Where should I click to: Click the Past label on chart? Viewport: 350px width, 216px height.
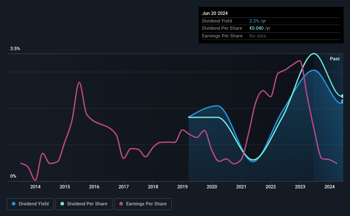pyautogui.click(x=335, y=59)
